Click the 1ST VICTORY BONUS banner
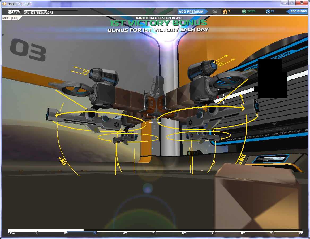The height and width of the screenshot is (239, 310). coord(158,23)
